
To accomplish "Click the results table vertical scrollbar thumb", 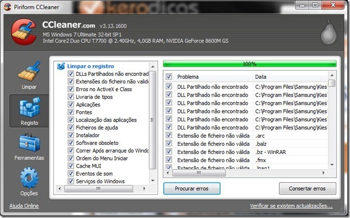I will pos(332,84).
